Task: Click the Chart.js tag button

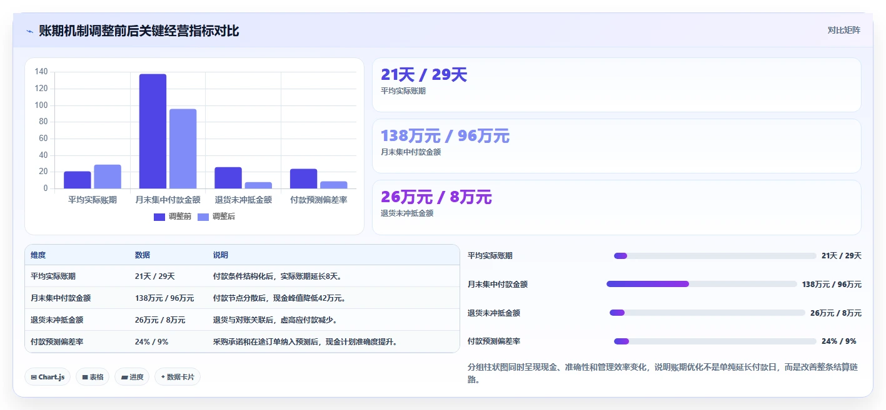Action: click(x=48, y=377)
